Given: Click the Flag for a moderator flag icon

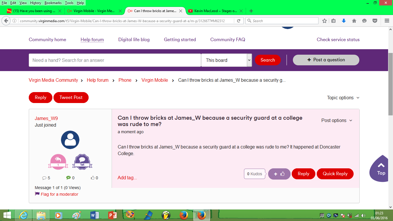Looking at the screenshot, I should [x=37, y=194].
